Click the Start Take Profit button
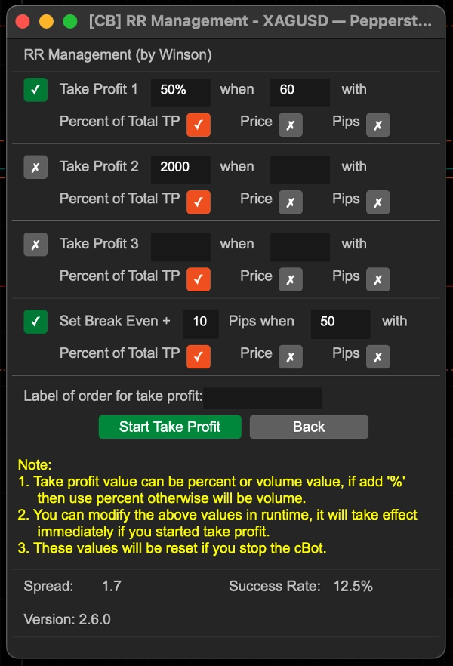Image resolution: width=453 pixels, height=666 pixels. coord(169,427)
